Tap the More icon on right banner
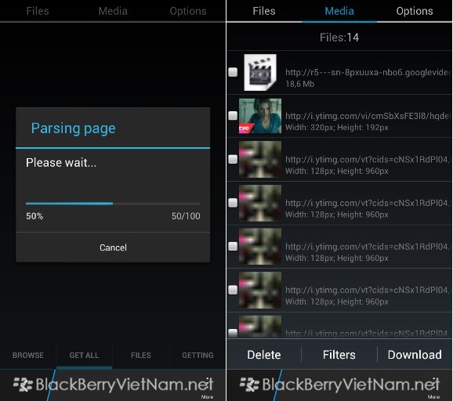Viewport: 453px width, 401px height. [x=433, y=390]
